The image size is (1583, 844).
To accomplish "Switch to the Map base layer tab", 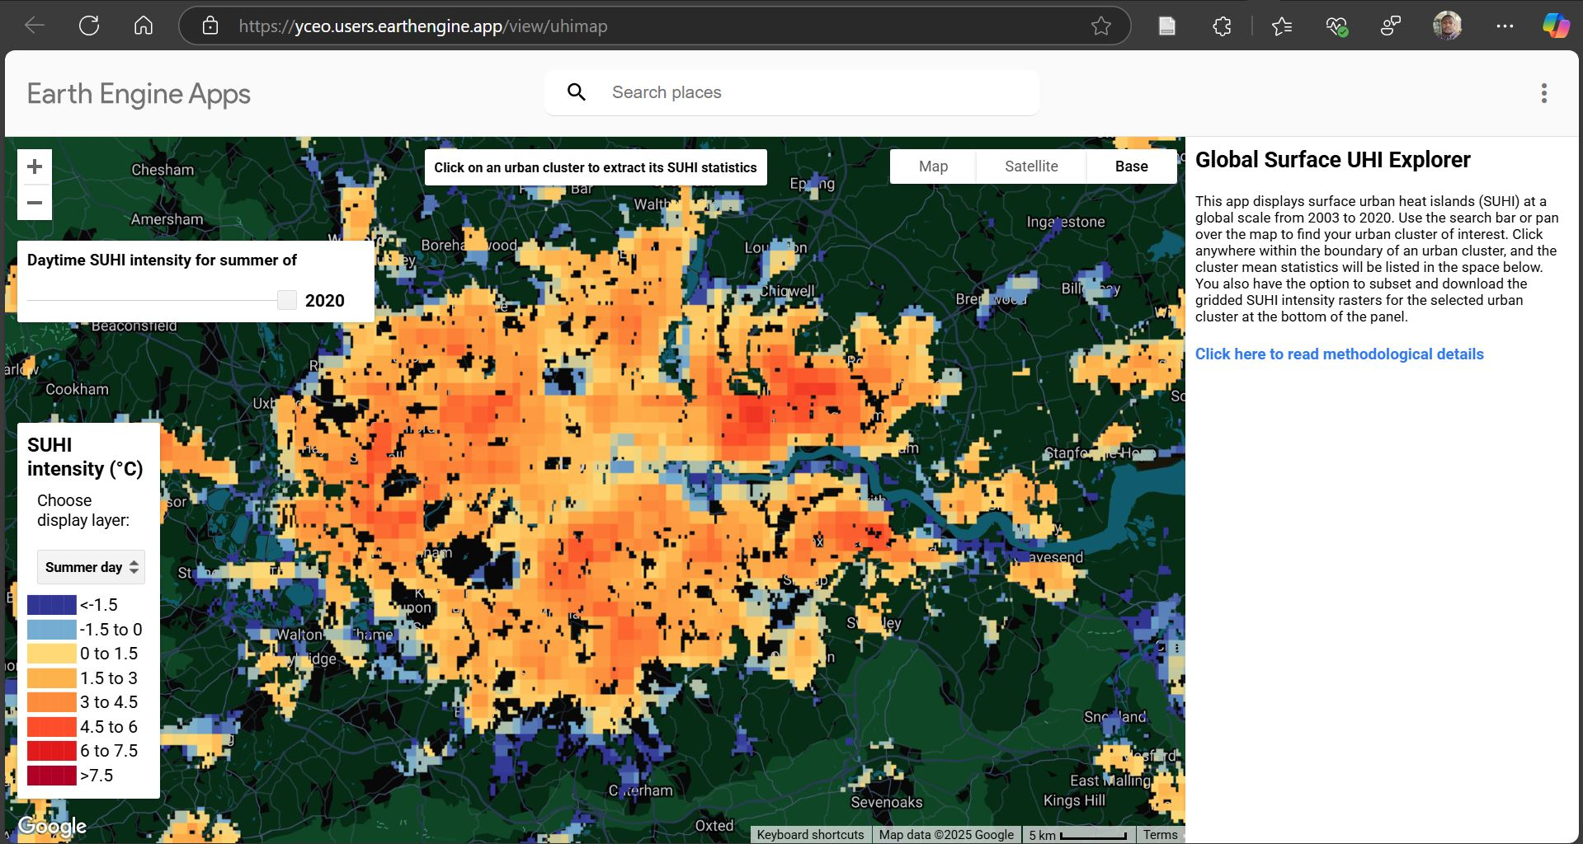I will 933,166.
